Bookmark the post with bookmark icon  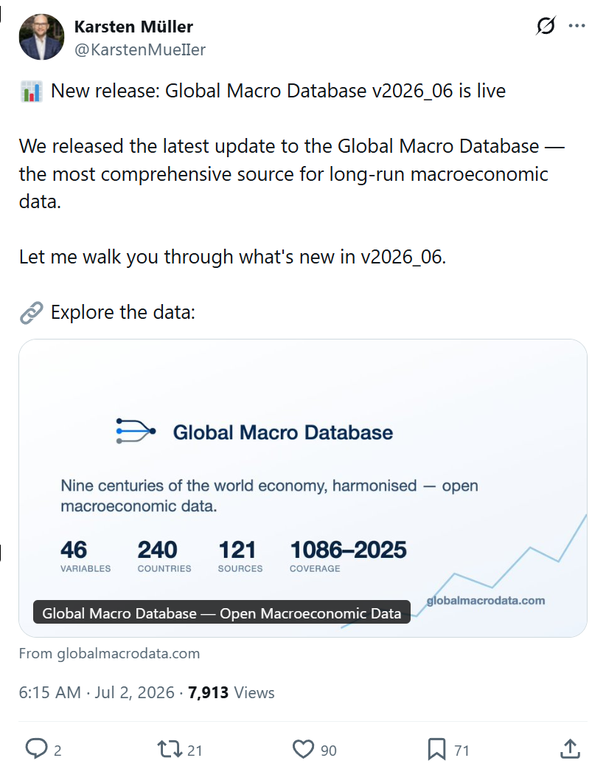pyautogui.click(x=436, y=749)
